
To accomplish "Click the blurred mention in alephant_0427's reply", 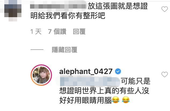I will [90, 81].
